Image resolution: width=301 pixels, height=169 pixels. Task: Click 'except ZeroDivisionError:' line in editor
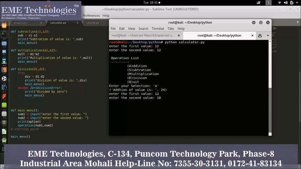coord(40,88)
